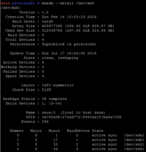Click the Update Time date value

pos(69,53)
